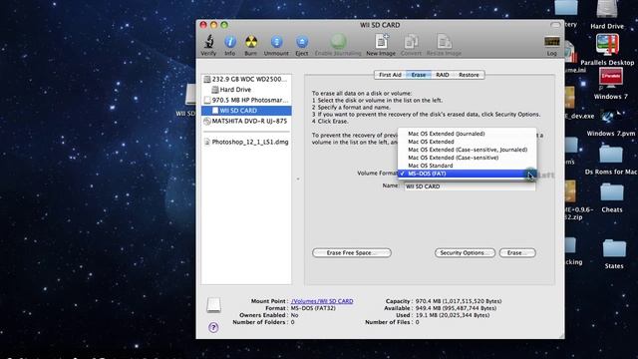Open the help question mark button

tap(213, 327)
